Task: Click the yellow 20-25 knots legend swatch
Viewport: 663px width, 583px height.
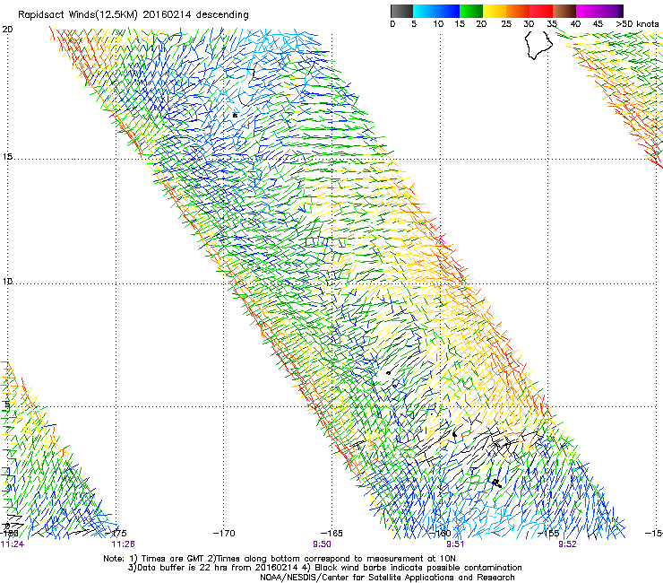Action: coord(495,11)
